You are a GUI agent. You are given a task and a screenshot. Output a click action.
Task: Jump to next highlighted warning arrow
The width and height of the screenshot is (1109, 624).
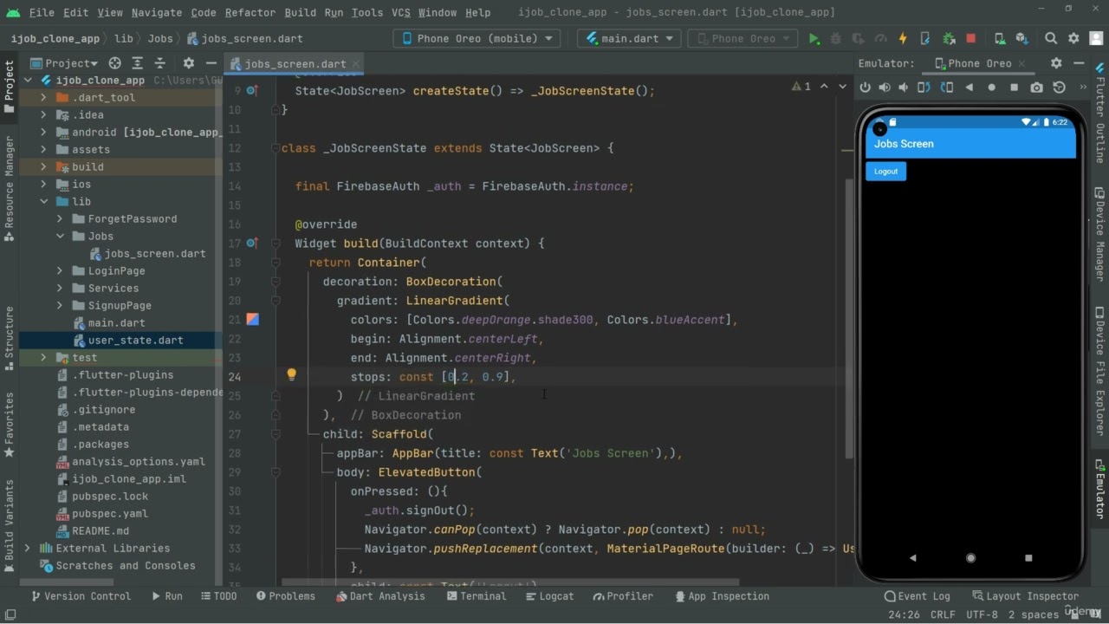(842, 87)
